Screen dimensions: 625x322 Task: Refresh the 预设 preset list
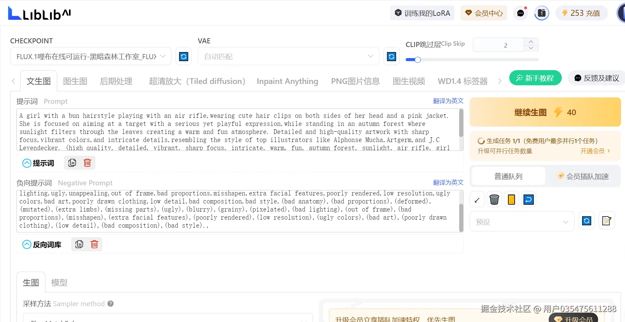click(x=587, y=221)
